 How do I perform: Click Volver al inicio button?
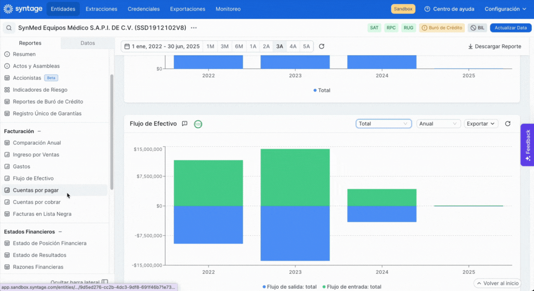(x=497, y=283)
